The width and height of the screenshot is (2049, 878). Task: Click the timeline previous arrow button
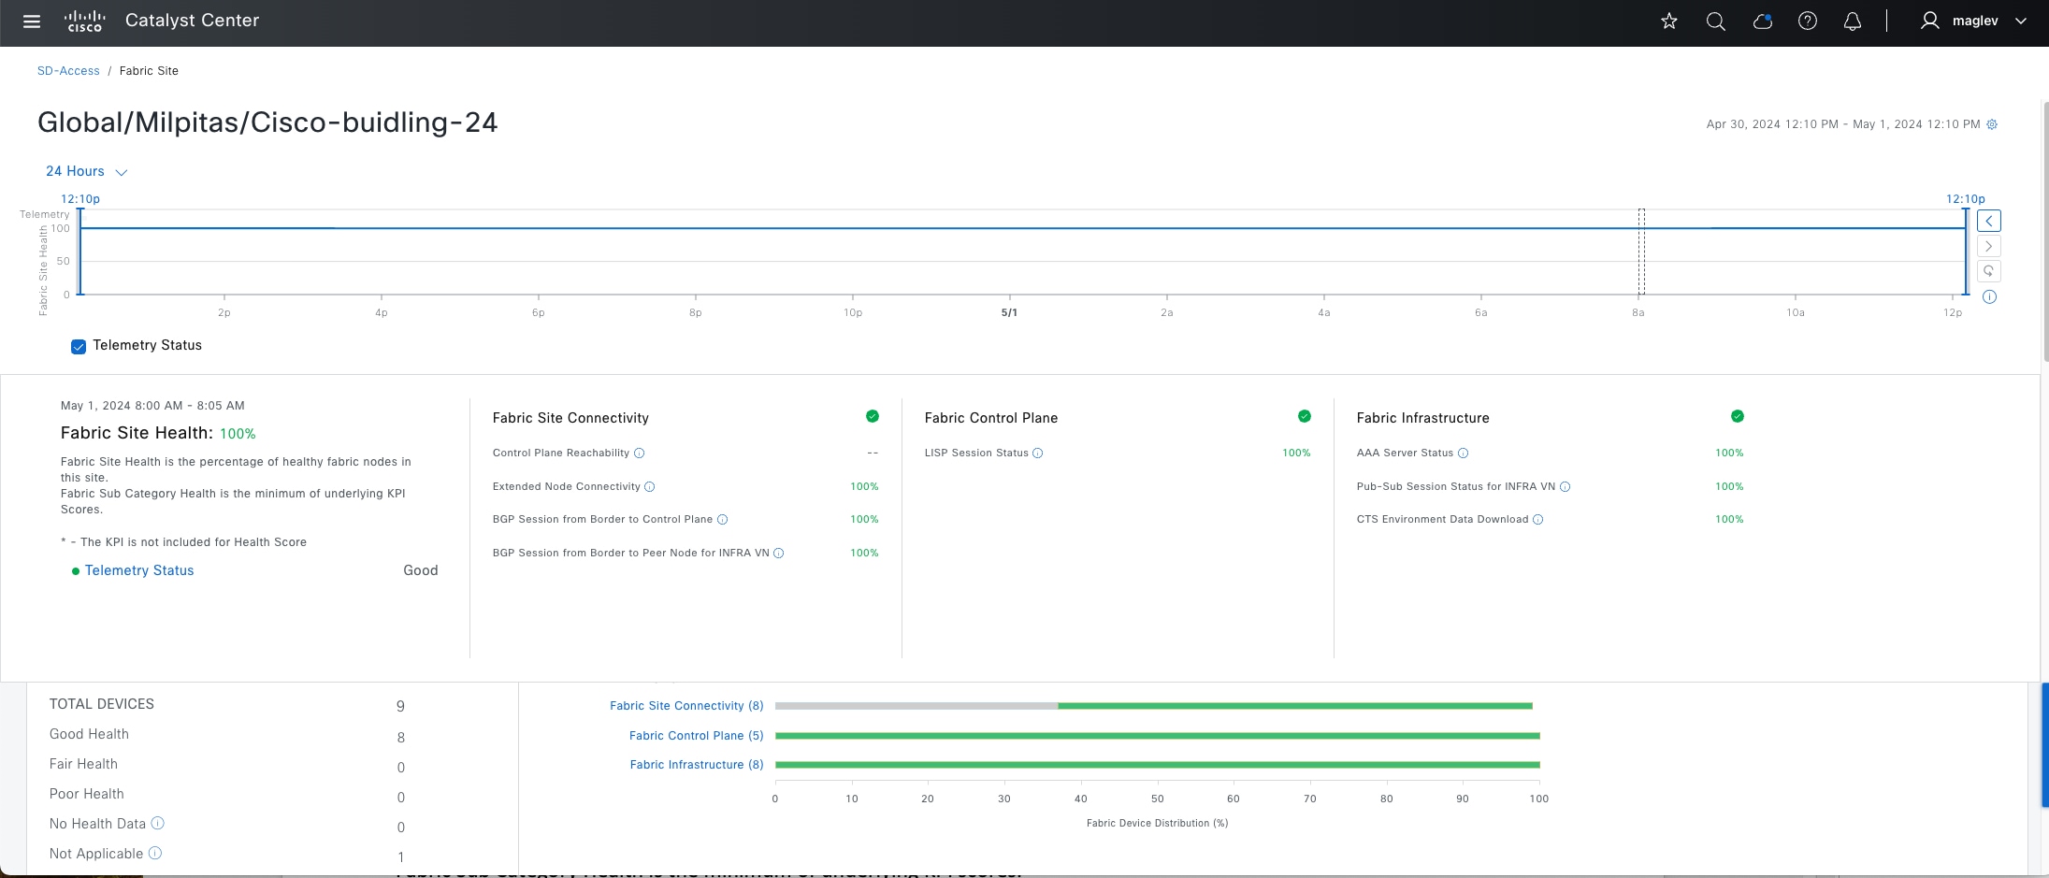tap(1989, 221)
